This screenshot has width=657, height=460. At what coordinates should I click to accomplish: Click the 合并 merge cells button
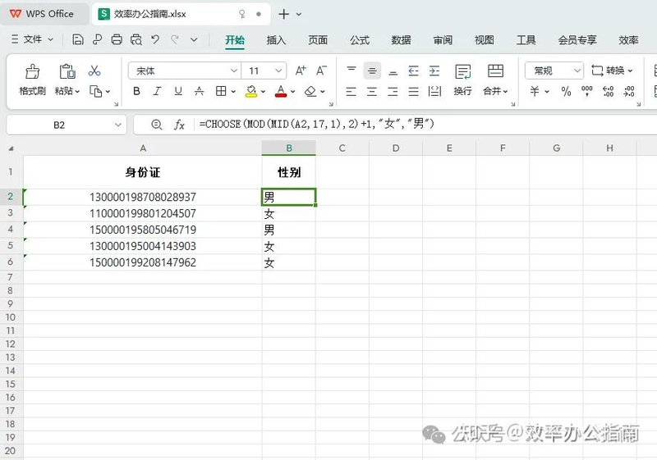pyautogui.click(x=495, y=80)
